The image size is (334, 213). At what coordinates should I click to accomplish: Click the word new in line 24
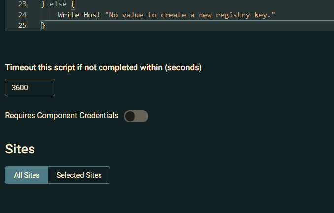pos(205,15)
